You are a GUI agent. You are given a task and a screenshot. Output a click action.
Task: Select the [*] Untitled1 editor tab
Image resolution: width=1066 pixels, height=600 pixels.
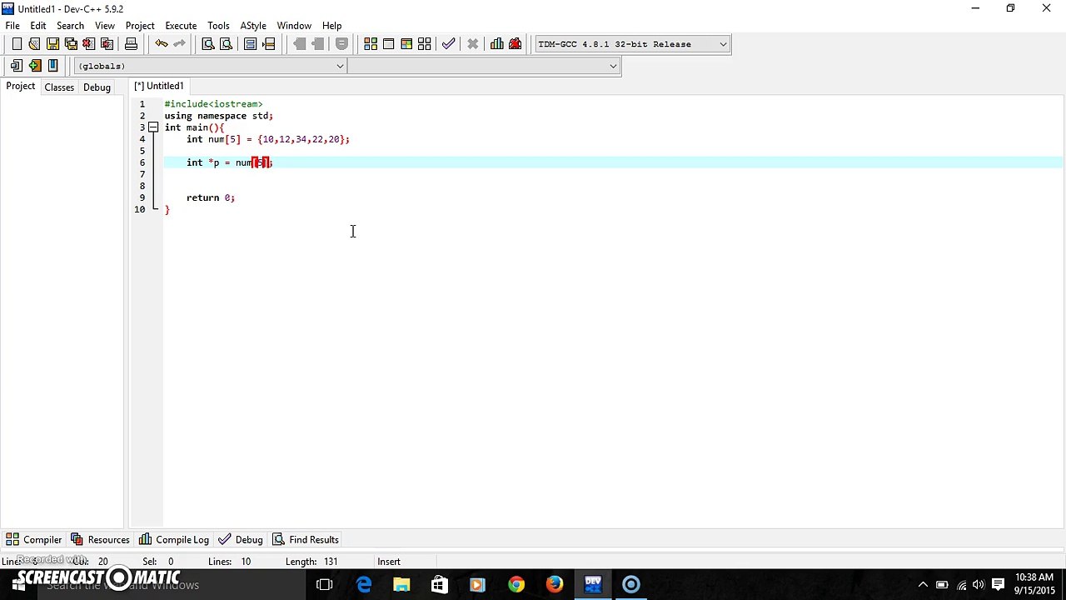coord(158,86)
